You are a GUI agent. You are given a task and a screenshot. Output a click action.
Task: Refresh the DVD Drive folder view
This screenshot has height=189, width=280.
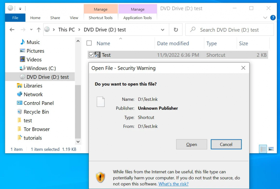[176, 30]
